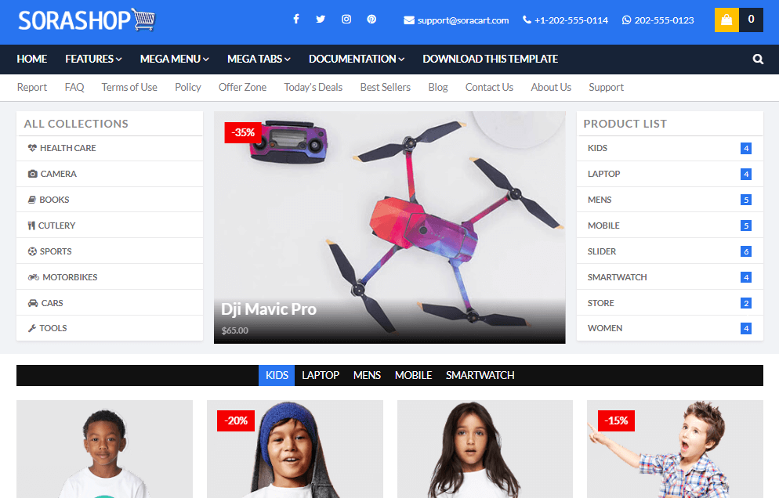Click the envelope email icon

point(409,20)
